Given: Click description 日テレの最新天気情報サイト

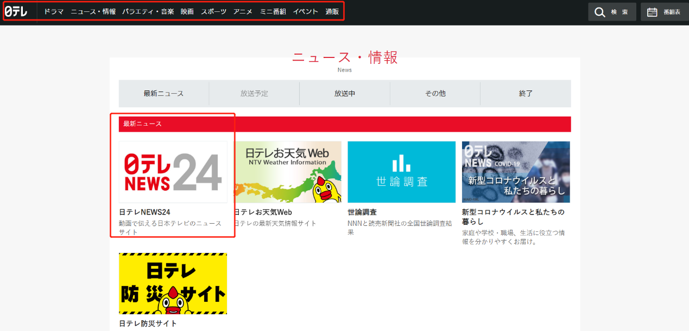Looking at the screenshot, I should (275, 223).
